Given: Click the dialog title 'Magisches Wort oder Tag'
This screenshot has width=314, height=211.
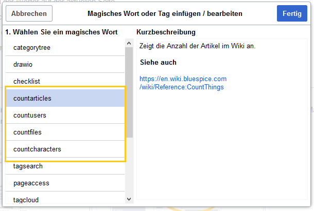Looking at the screenshot, I should click(x=129, y=13).
